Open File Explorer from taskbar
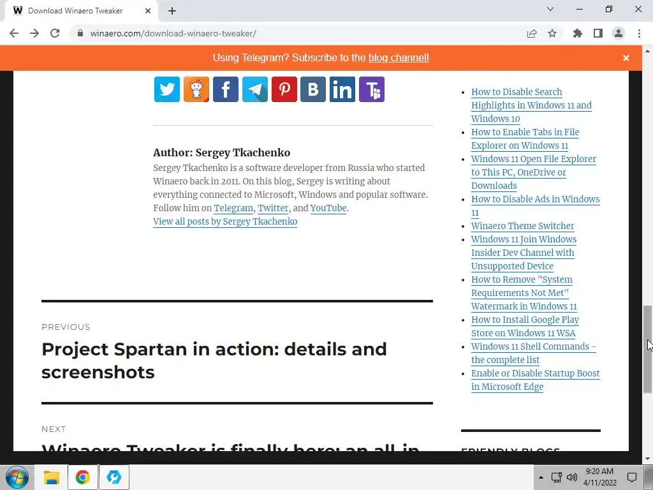This screenshot has height=490, width=653. [52, 477]
